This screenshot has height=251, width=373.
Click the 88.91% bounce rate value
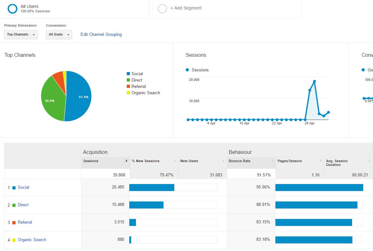pos(263,205)
